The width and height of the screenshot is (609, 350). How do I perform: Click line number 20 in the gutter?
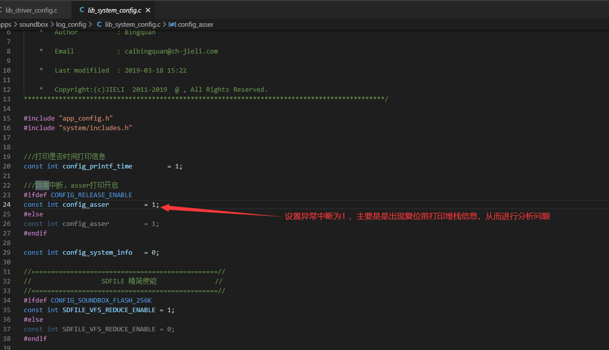[7, 166]
